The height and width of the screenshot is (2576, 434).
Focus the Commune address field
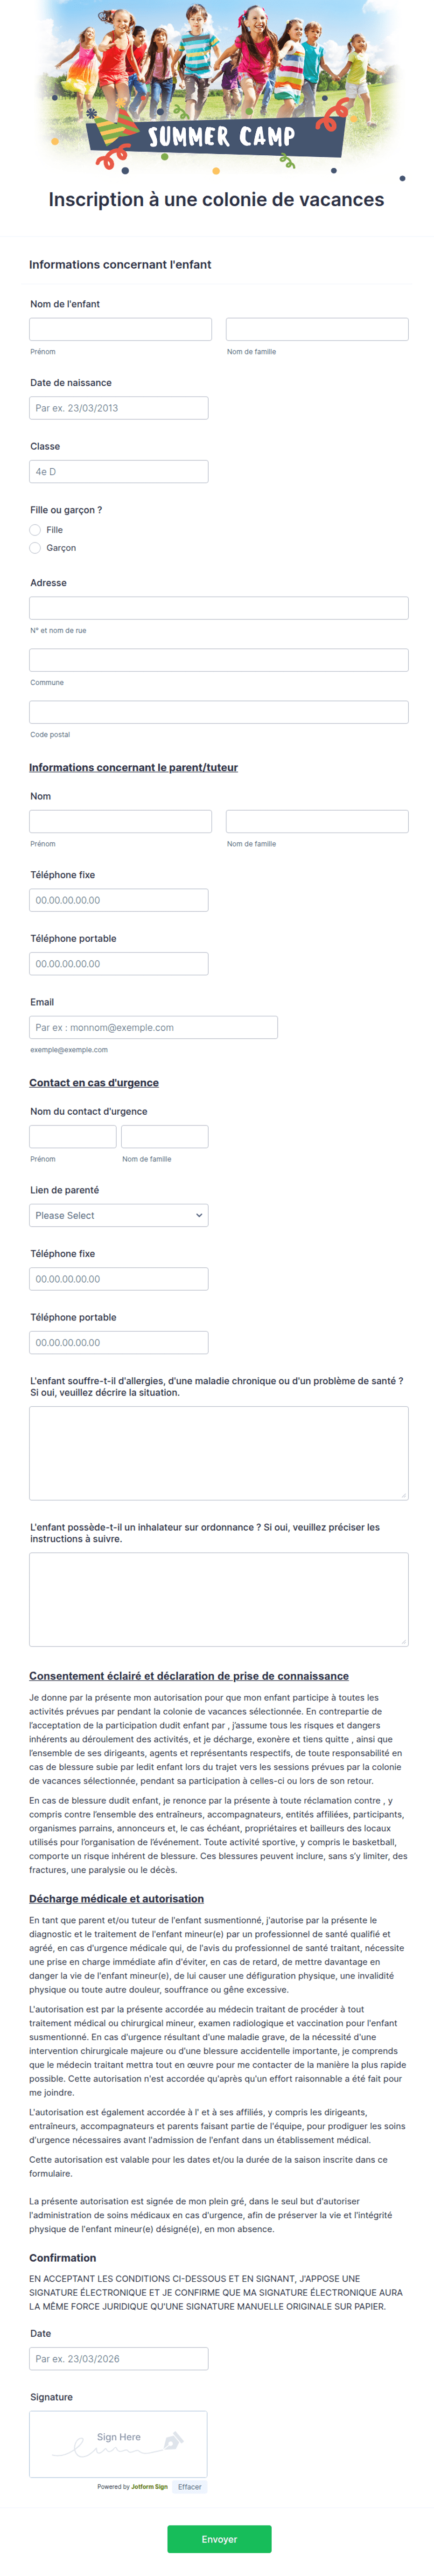tap(219, 660)
